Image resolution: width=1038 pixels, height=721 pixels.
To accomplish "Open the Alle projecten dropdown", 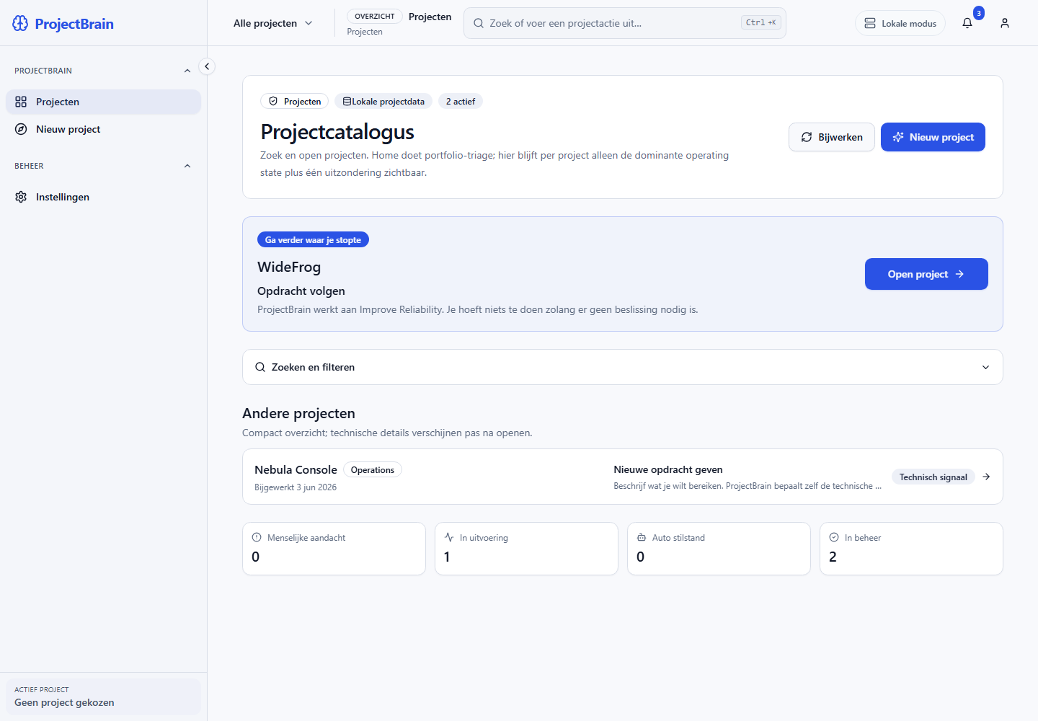I will [272, 23].
